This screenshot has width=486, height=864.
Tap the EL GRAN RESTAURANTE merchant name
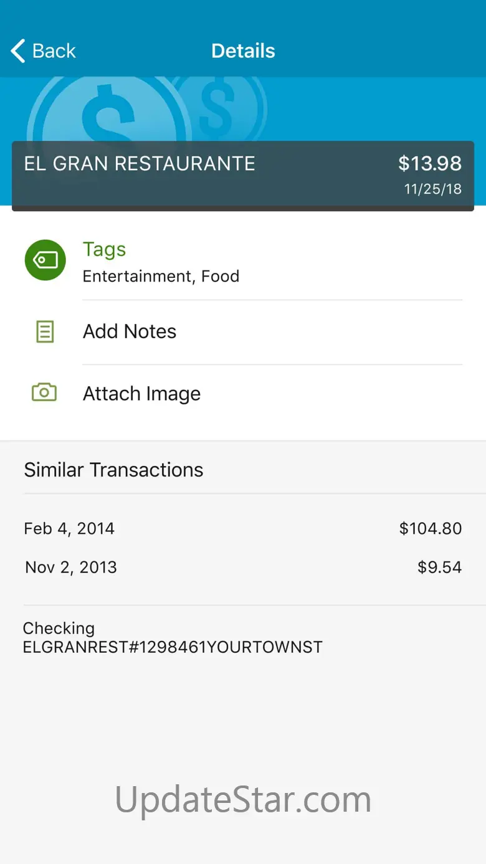tap(140, 164)
